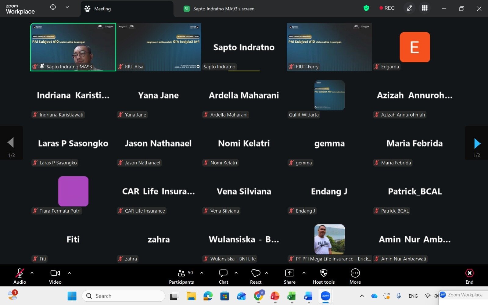The width and height of the screenshot is (488, 305).
Task: Open the Chat panel
Action: pyautogui.click(x=223, y=276)
